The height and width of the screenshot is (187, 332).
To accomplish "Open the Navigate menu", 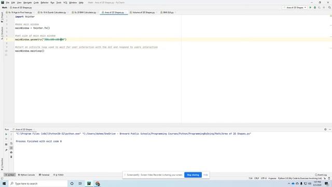I will 27,3.
